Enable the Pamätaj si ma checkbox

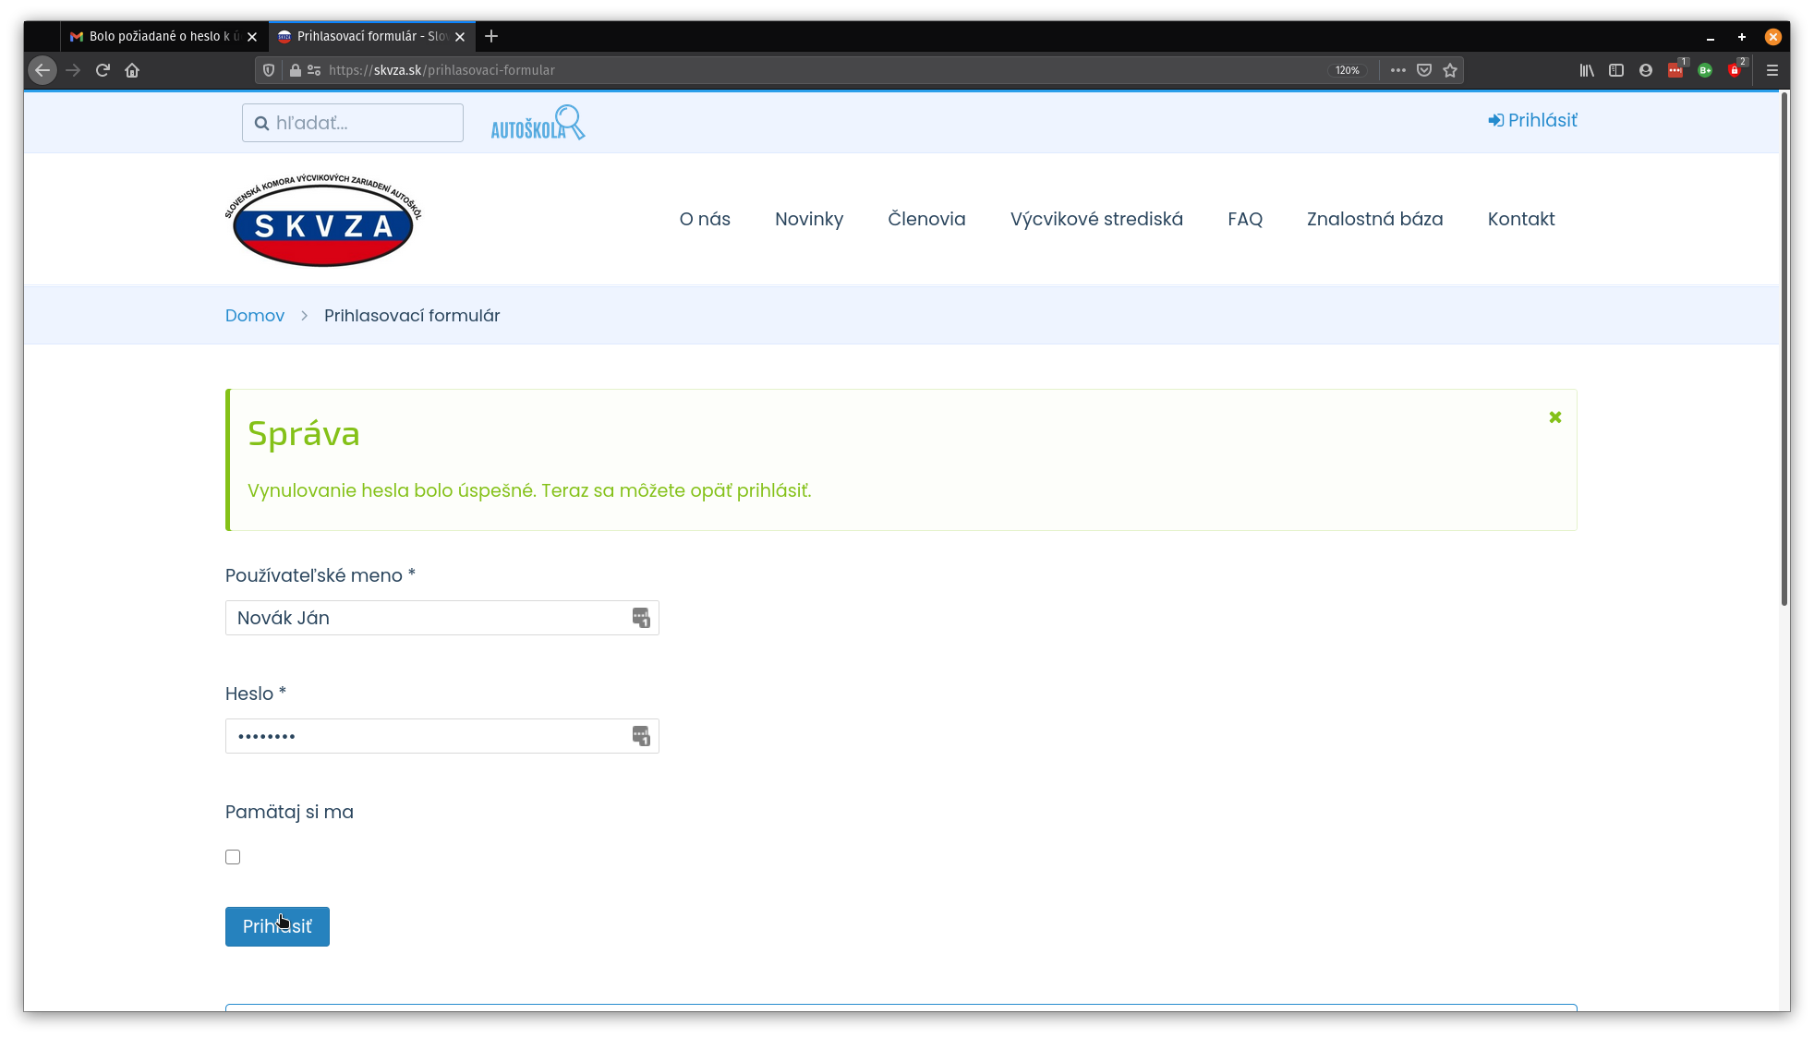pos(233,857)
